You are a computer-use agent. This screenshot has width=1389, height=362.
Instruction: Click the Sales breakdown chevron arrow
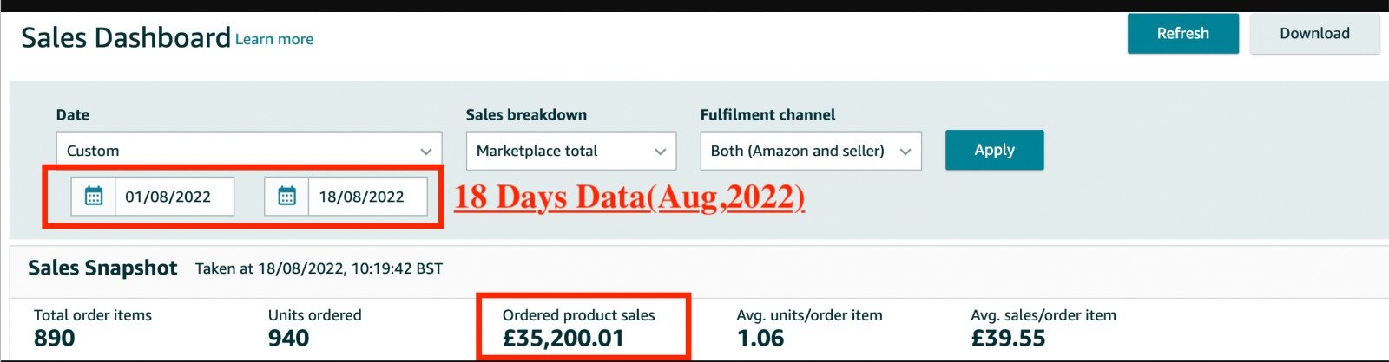(x=660, y=152)
